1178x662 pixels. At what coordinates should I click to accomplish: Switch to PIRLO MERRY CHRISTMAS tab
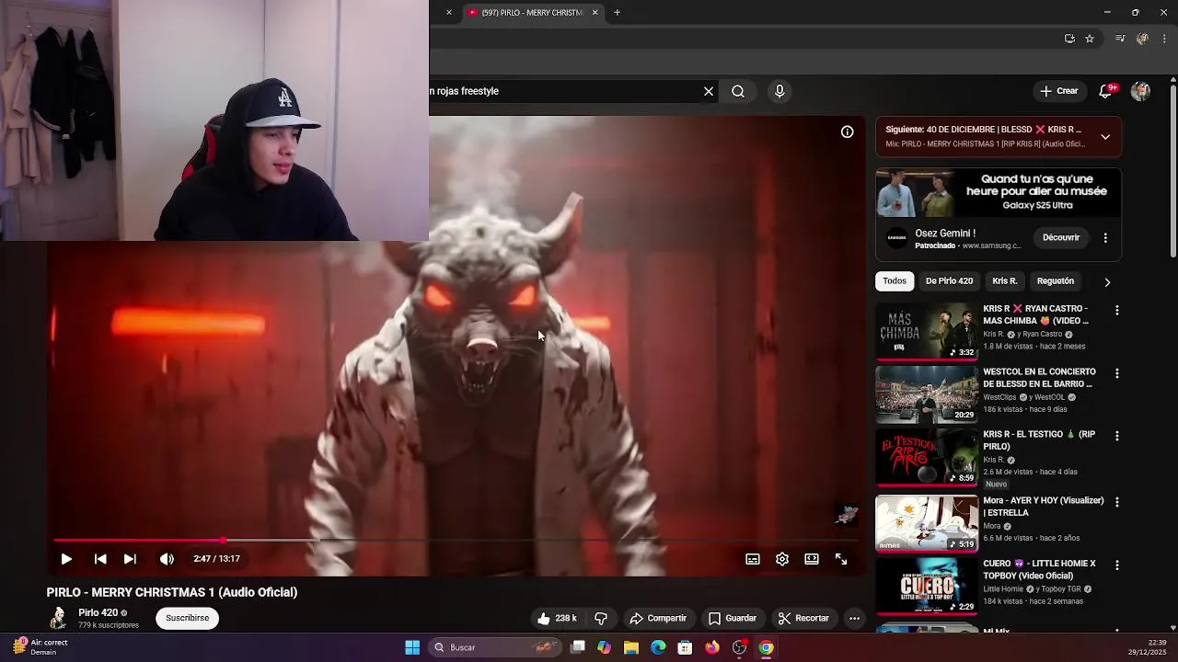click(x=532, y=13)
